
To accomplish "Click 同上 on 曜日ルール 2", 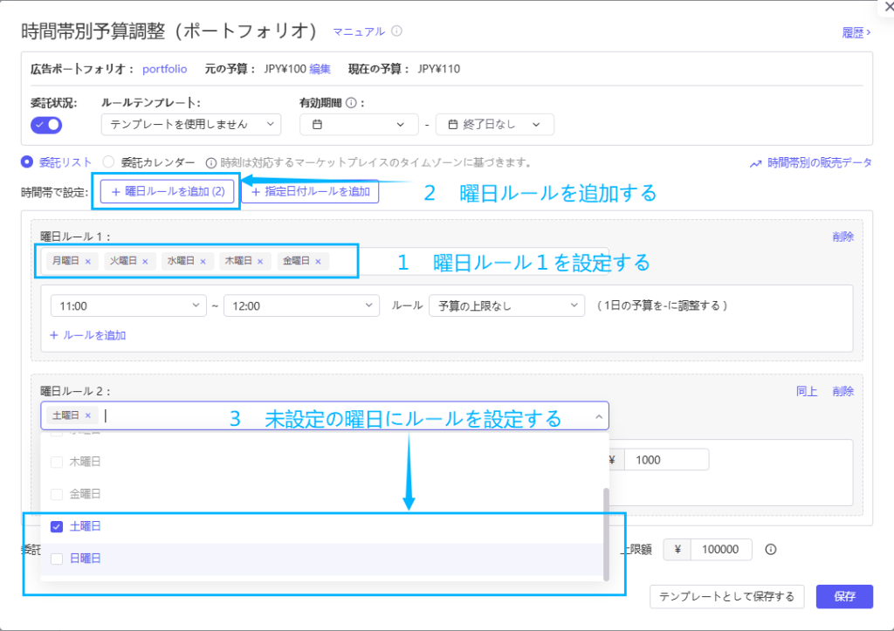I will pos(807,392).
